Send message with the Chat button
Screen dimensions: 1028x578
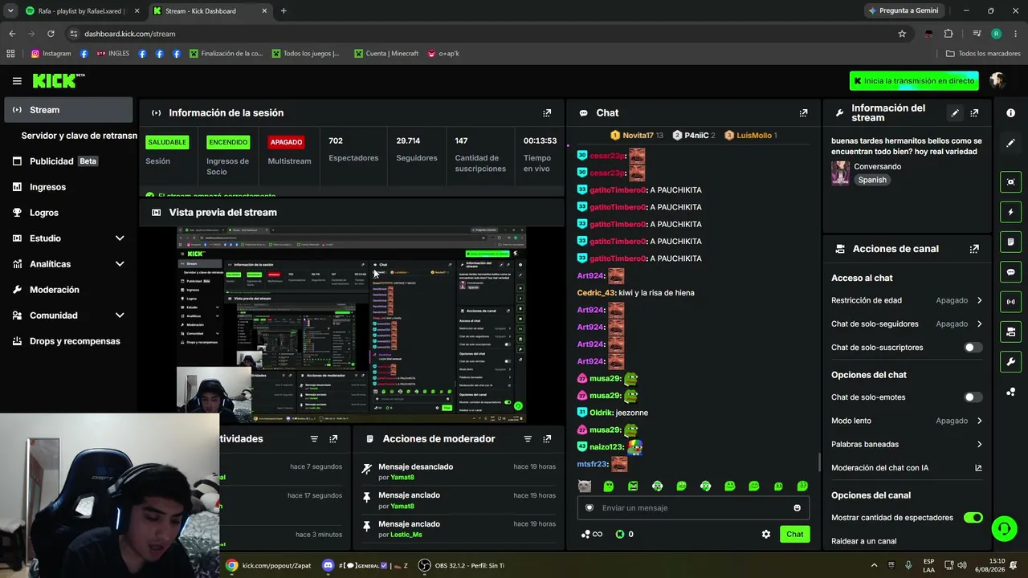(x=794, y=535)
